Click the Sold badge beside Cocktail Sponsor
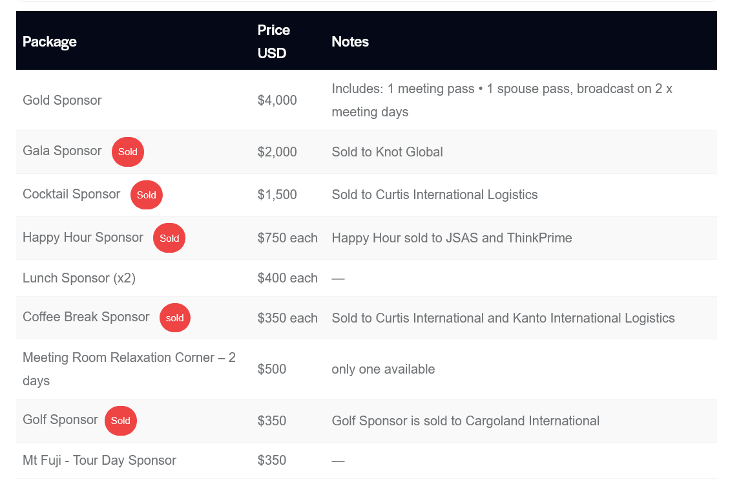 (147, 195)
